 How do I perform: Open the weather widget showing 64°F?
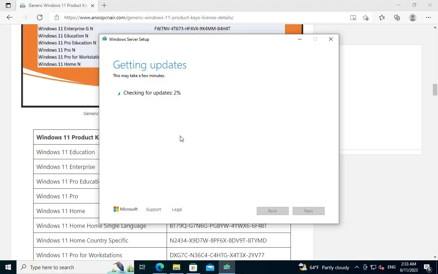pos(324,267)
